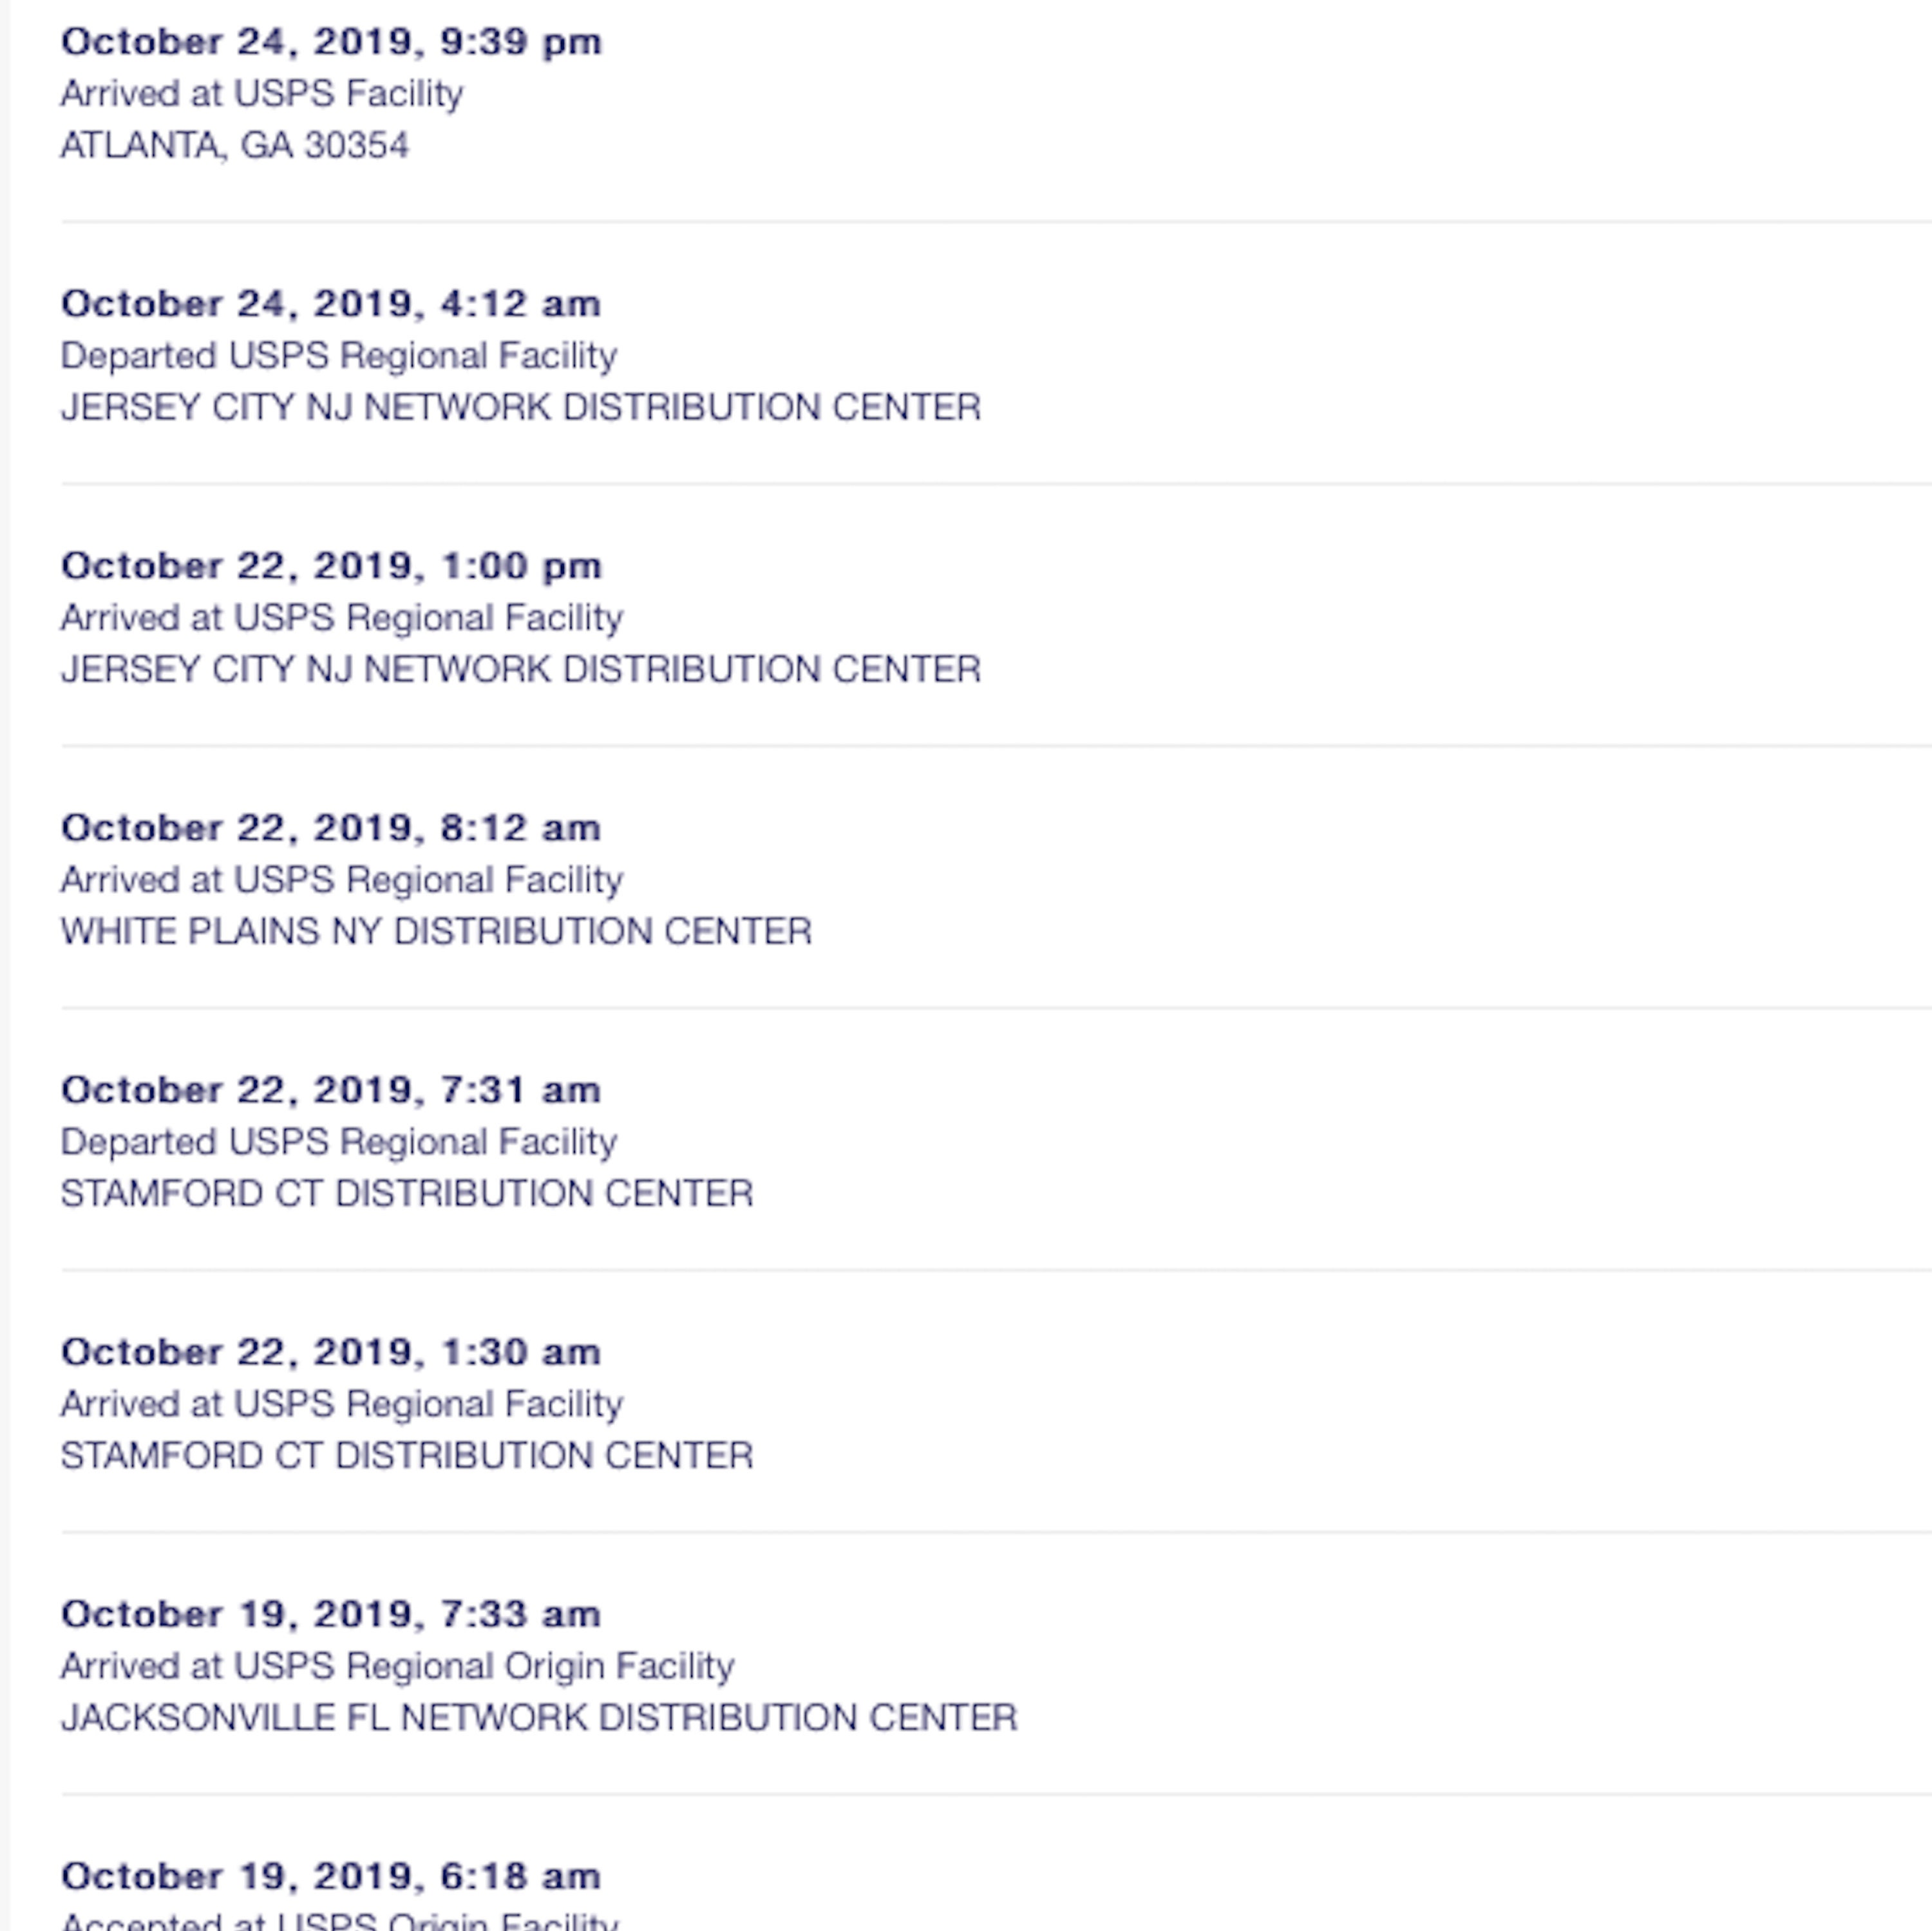The height and width of the screenshot is (1931, 1932).
Task: Click STAMFORD CT location under the 1:30 am entry
Action: pos(407,1456)
